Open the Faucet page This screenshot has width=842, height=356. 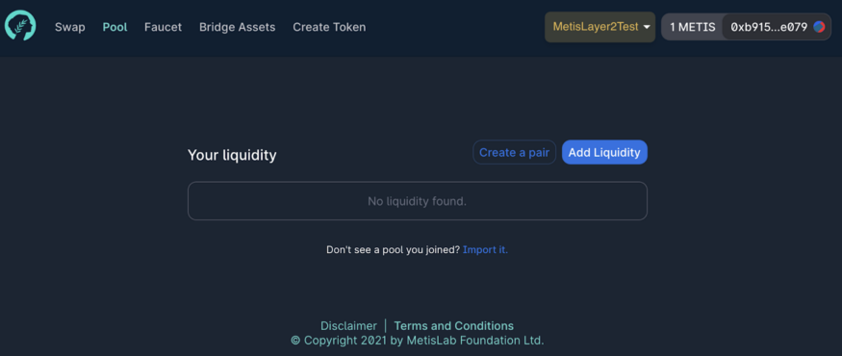click(163, 27)
